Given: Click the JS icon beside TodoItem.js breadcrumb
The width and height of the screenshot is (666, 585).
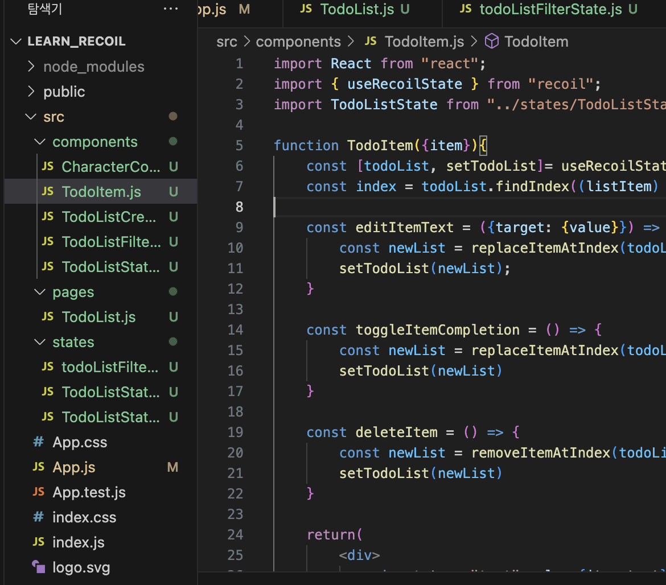Looking at the screenshot, I should click(371, 41).
